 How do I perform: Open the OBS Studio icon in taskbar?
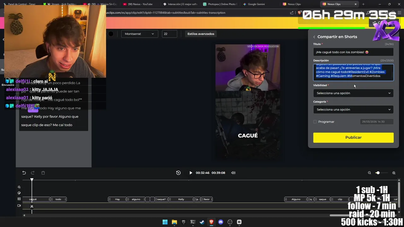pos(230,222)
